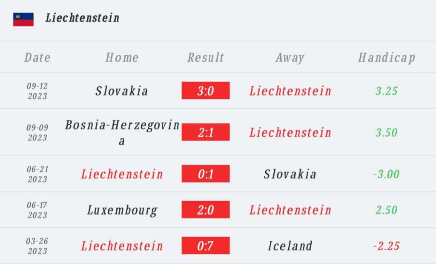436x264 pixels.
Task: Click the 0:7 score badge
Action: (x=206, y=245)
